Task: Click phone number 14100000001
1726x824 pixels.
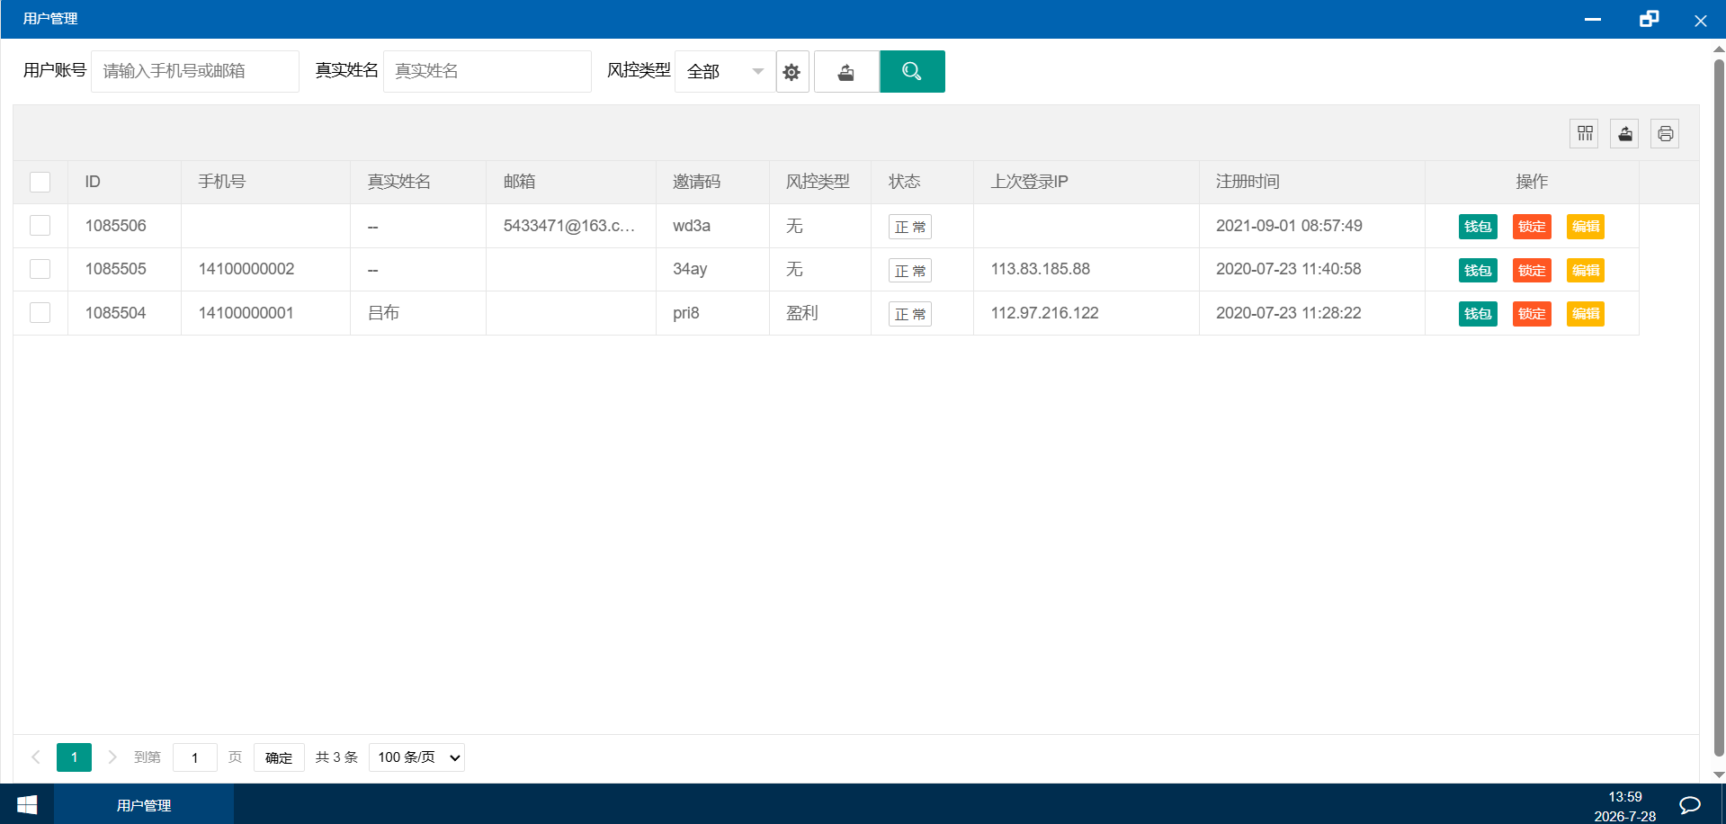Action: click(246, 313)
